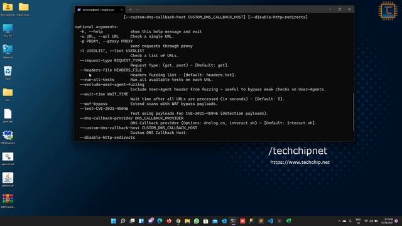Minimize the terminal window
This screenshot has width=402, height=226.
[x=330, y=9]
